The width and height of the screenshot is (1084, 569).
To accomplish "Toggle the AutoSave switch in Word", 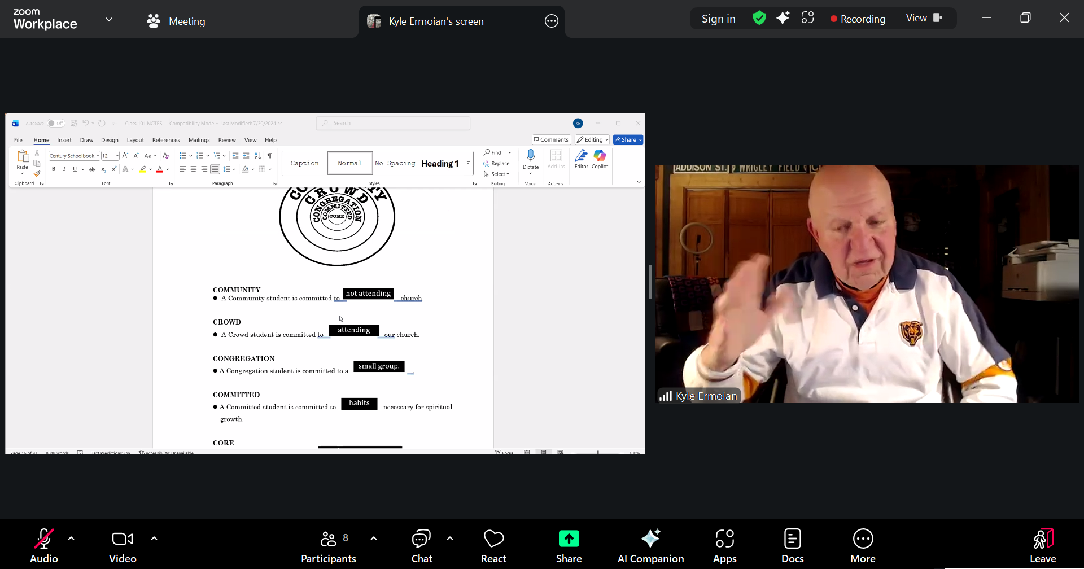I will (55, 123).
